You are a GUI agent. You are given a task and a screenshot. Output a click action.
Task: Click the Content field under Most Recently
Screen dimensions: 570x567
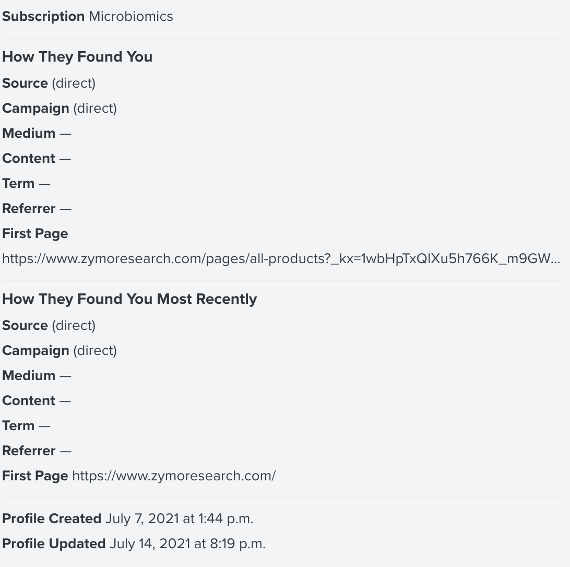click(37, 401)
